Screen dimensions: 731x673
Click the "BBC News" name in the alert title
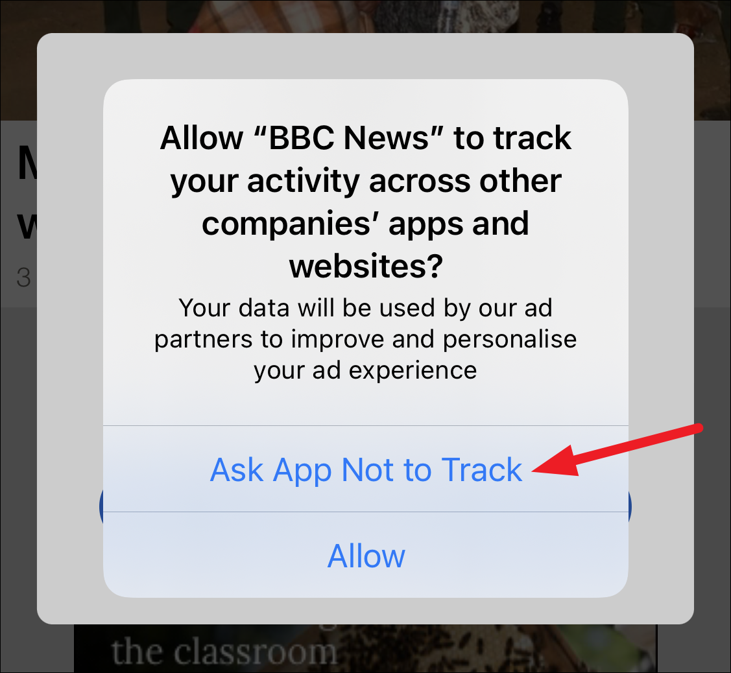coord(348,137)
